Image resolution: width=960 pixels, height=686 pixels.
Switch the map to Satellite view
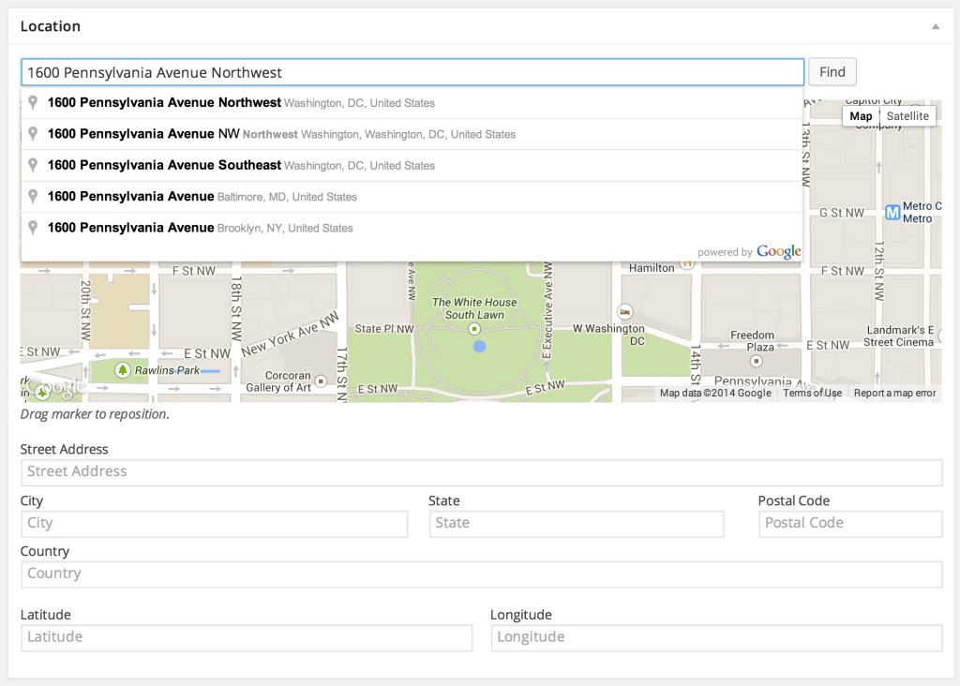(907, 116)
